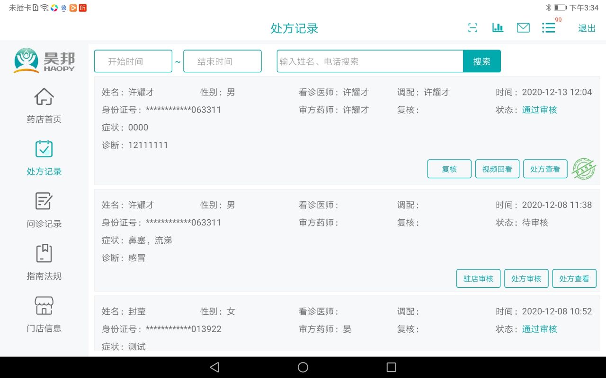606x378 pixels.
Task: Go to 药店首页 home icon
Action: (x=44, y=105)
